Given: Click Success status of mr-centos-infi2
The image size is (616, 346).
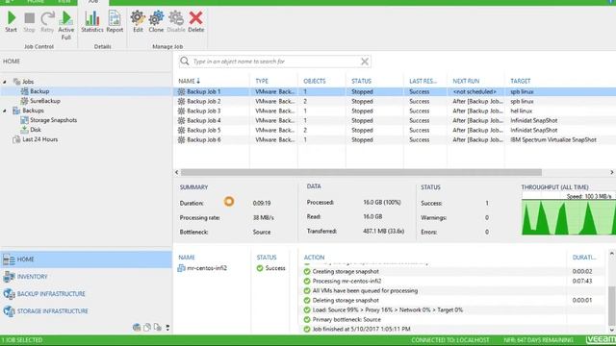Looking at the screenshot, I should [x=271, y=268].
